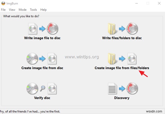Select the Verify disc label
Image resolution: width=165 pixels, height=114 pixels.
click(x=42, y=98)
